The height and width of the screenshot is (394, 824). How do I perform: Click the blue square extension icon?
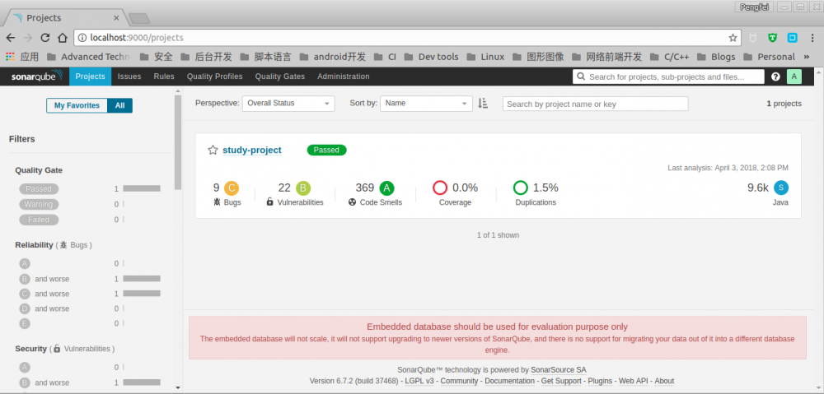792,38
